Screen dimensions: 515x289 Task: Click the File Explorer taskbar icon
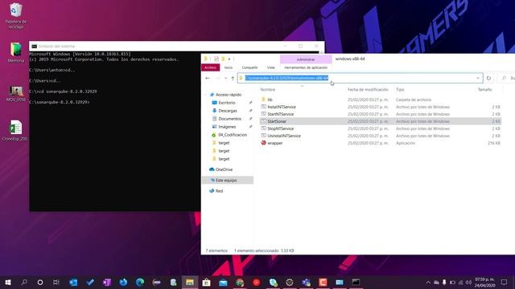(190, 282)
